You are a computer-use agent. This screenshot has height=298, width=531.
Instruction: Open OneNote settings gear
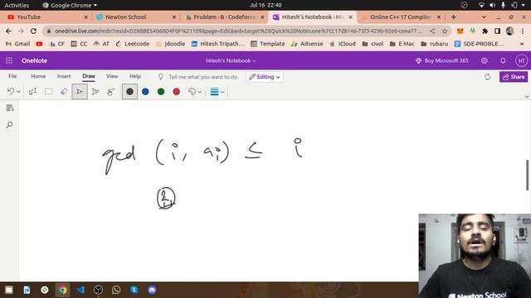pyautogui.click(x=485, y=60)
